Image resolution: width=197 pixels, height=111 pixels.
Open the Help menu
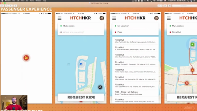[x=44, y=1]
